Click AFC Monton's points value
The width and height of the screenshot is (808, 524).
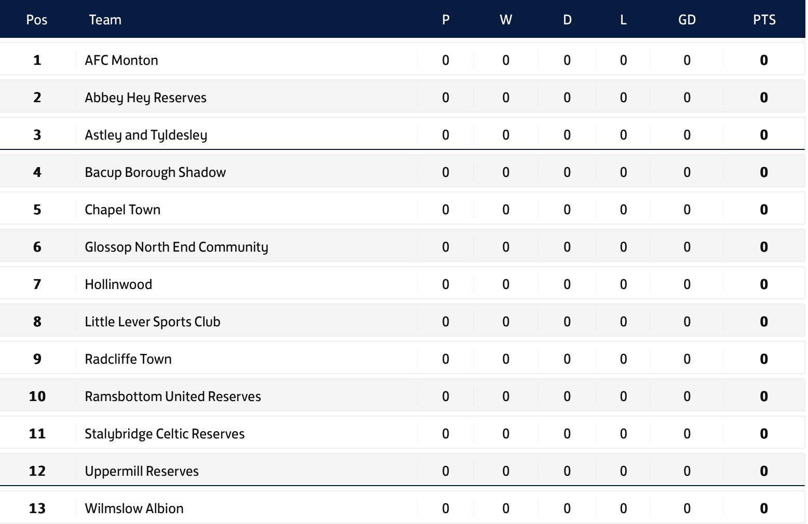click(x=764, y=60)
